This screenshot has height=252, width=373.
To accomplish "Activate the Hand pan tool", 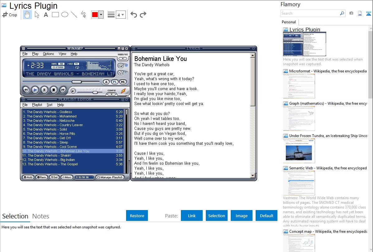I will (27, 15).
